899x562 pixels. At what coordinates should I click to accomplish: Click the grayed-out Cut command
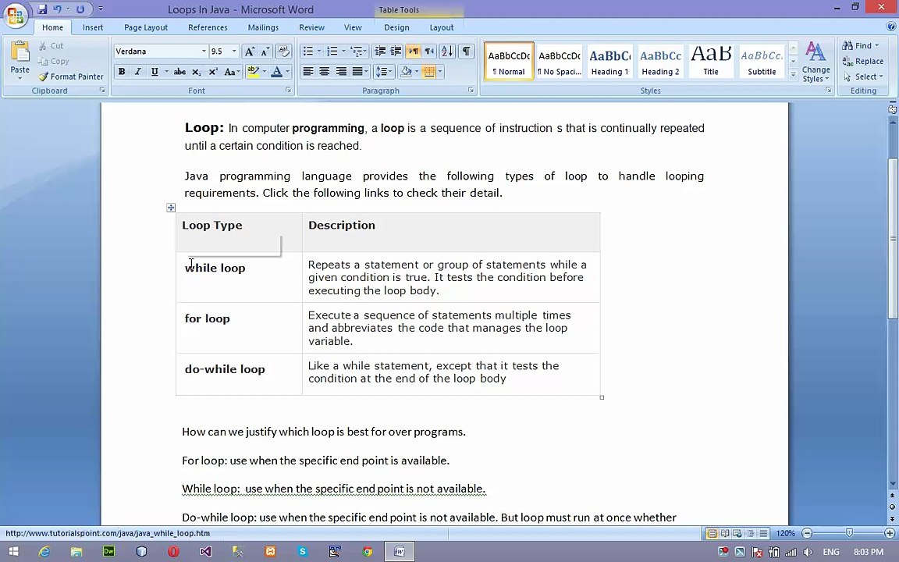pyautogui.click(x=51, y=45)
